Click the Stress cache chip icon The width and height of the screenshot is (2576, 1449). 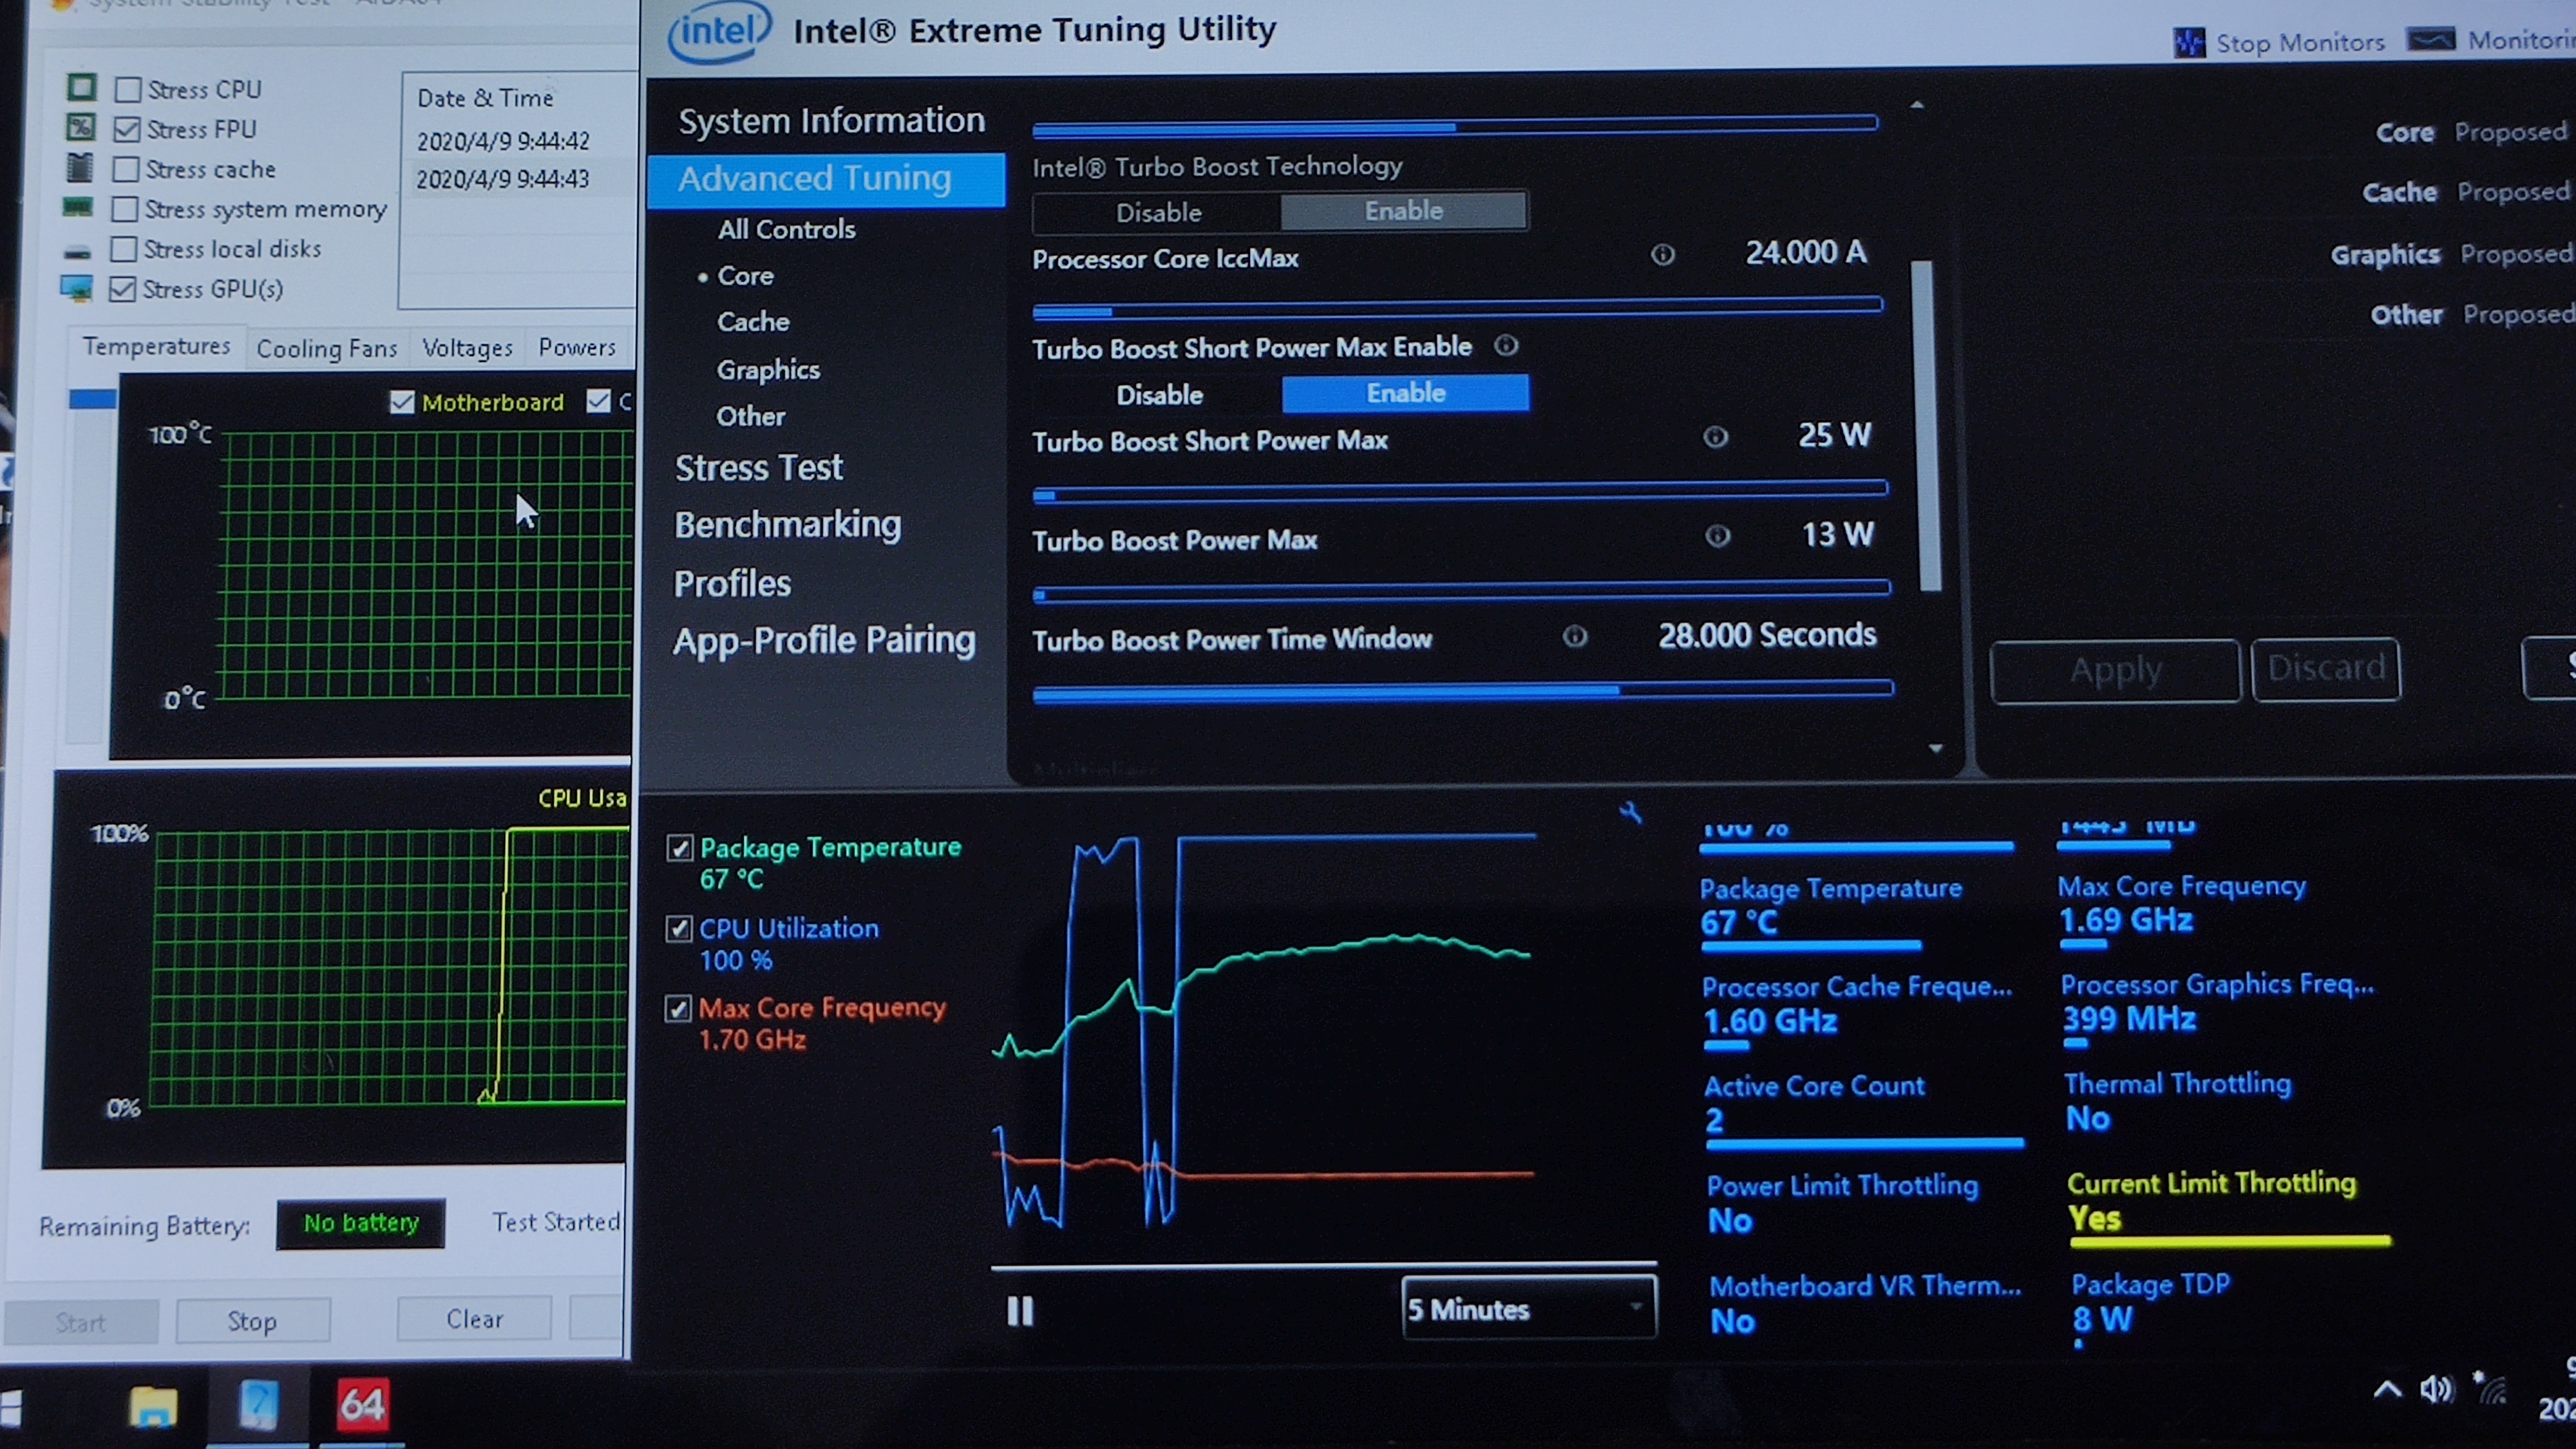79,167
